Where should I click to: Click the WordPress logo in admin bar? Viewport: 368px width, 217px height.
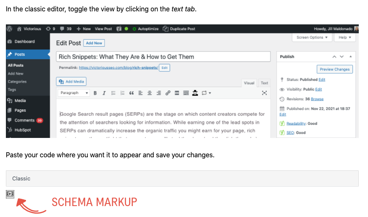10,29
